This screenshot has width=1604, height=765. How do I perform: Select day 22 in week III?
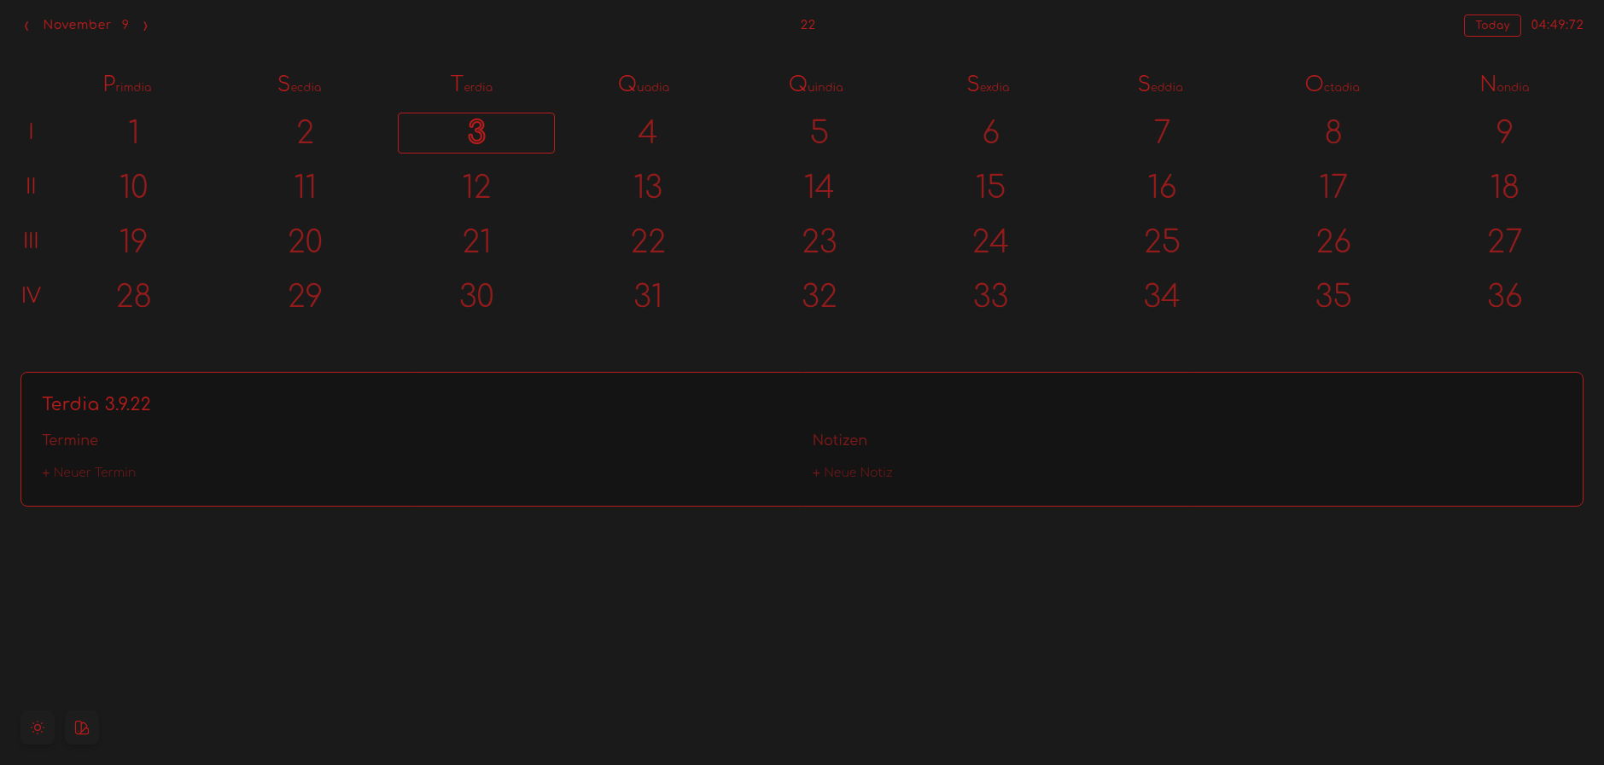[x=647, y=241]
